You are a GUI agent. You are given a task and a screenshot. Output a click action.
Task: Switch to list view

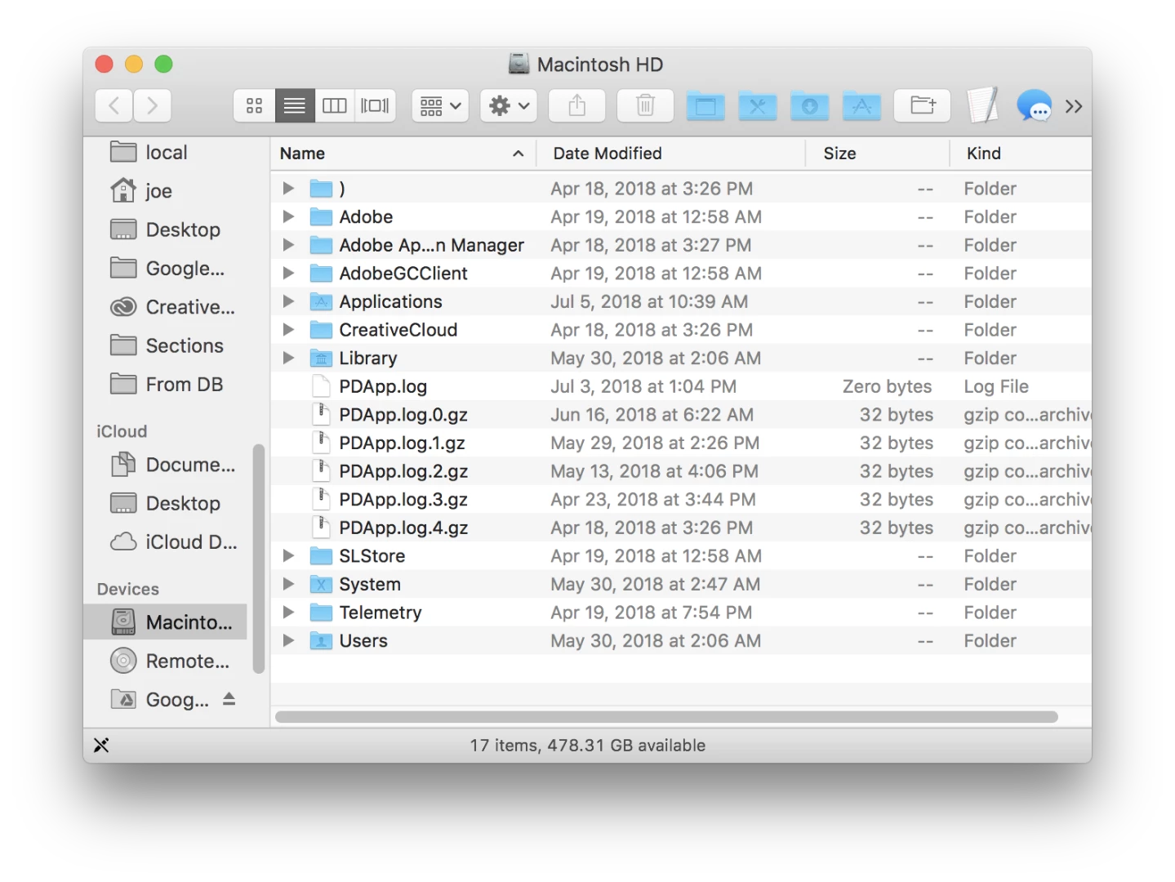295,105
